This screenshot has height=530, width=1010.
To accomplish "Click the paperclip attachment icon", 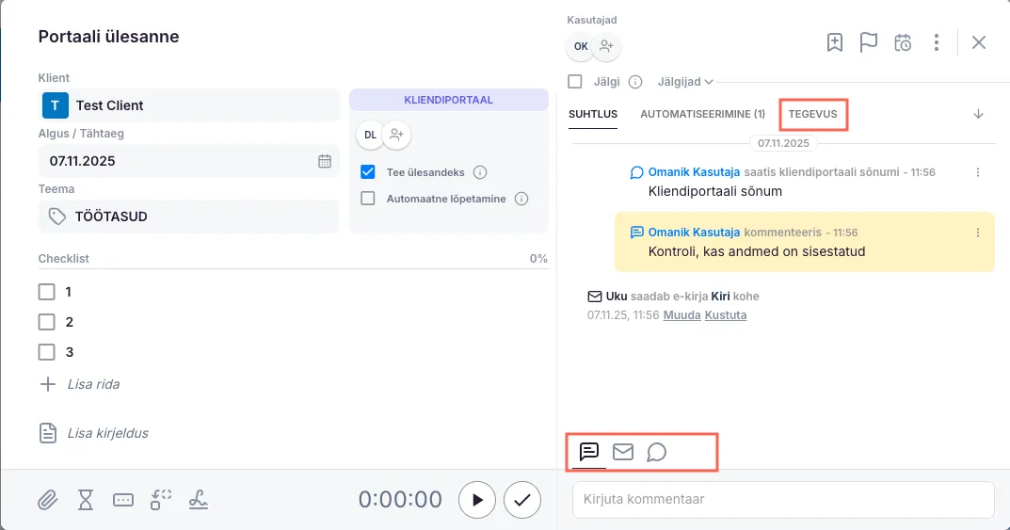I will click(48, 500).
